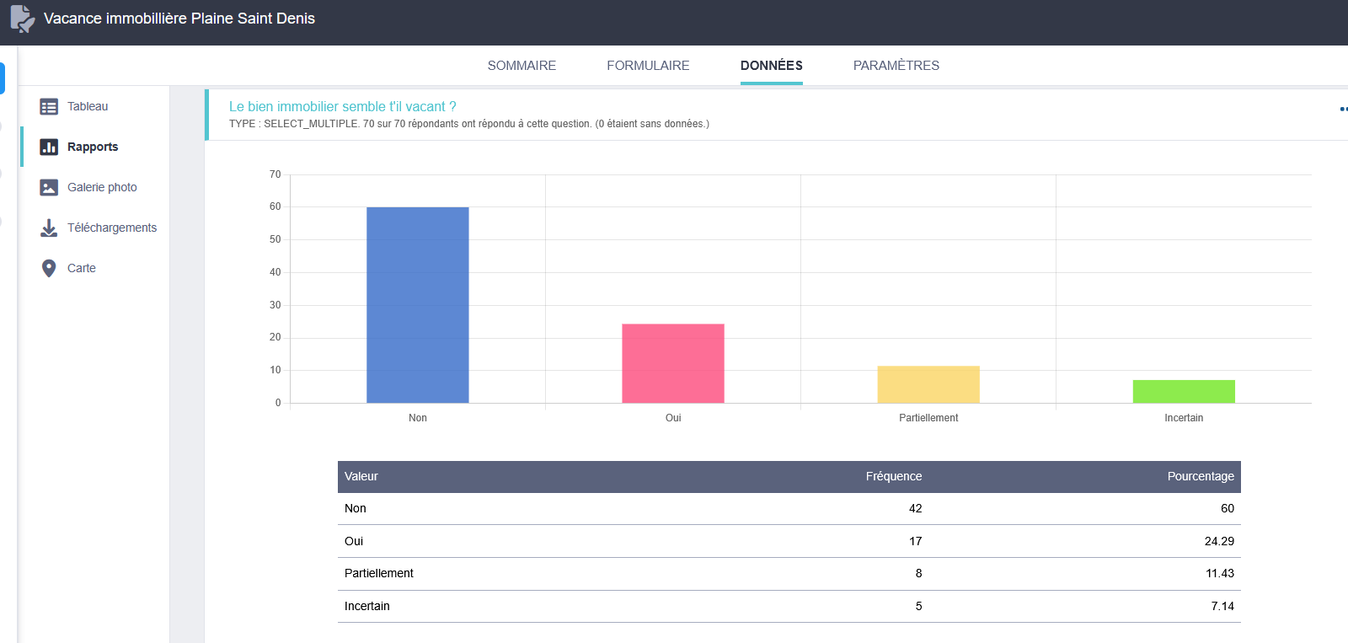Click the Pourcentage column header
The image size is (1348, 643).
(1200, 477)
